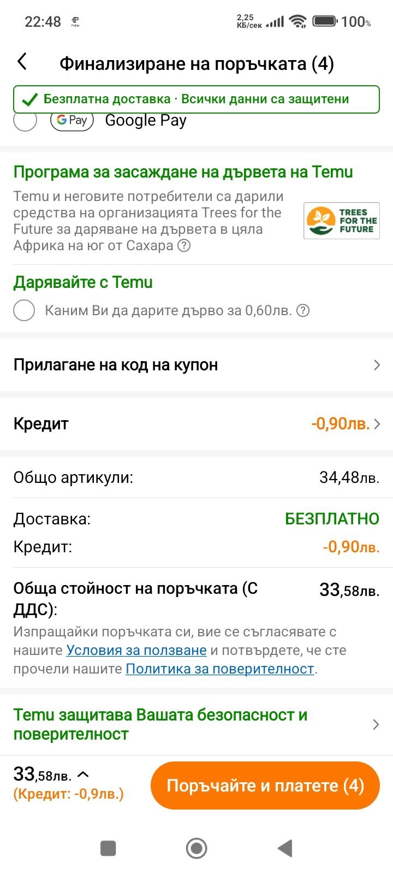
Task: Tap the back arrow in the header
Action: pyautogui.click(x=22, y=62)
